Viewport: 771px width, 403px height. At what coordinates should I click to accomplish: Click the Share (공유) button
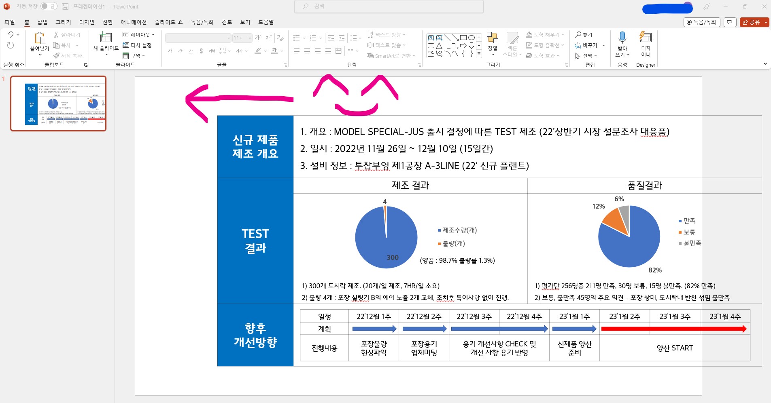point(754,22)
